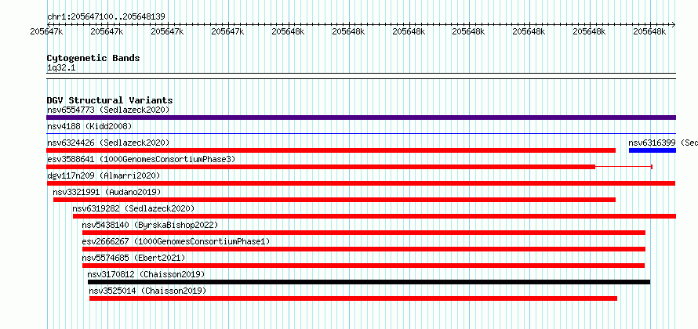
Task: Click the nsv6324426 (Sedlazeck2020) label
Action: coord(108,143)
